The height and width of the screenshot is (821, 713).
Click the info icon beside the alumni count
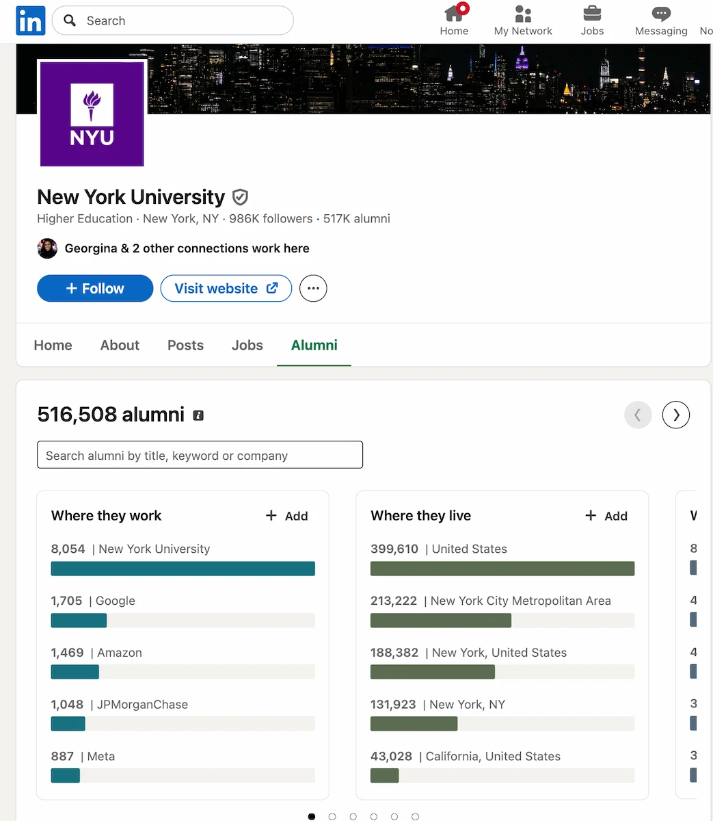(x=198, y=415)
